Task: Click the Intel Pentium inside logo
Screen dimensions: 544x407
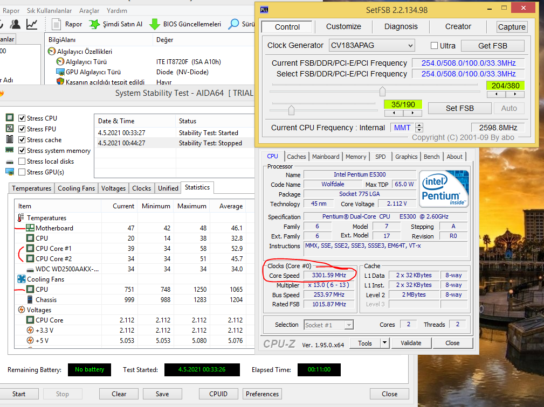Action: pos(444,189)
